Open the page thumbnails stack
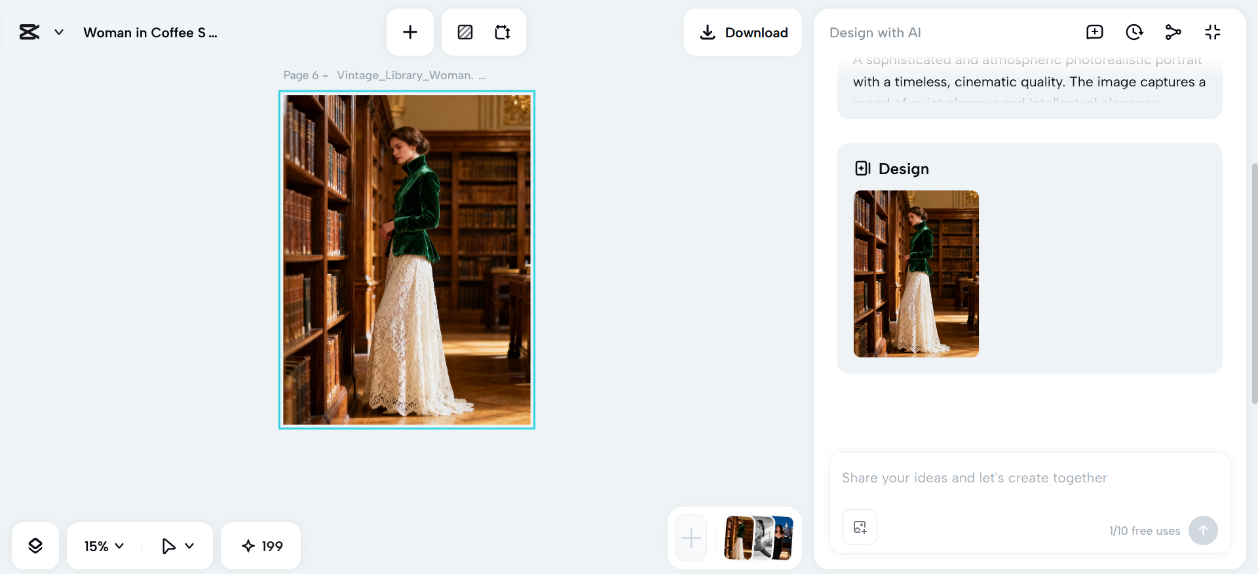 [x=758, y=538]
